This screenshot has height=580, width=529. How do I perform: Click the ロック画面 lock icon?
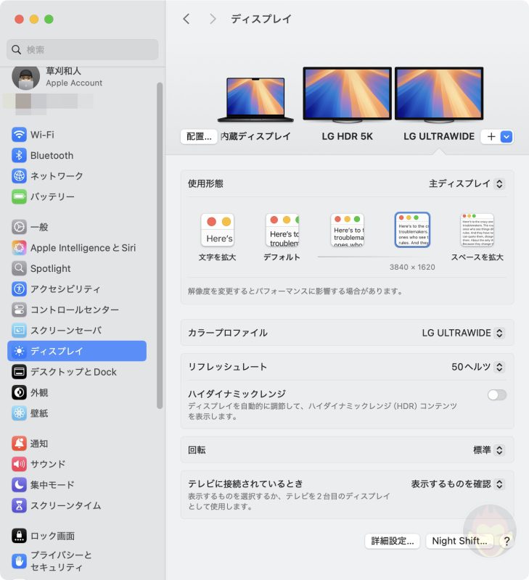pos(19,536)
